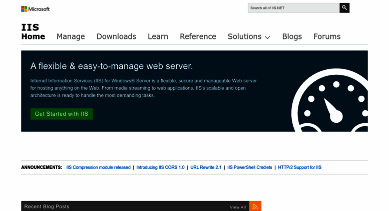Click the banner headline about flexible web server

click(112, 66)
